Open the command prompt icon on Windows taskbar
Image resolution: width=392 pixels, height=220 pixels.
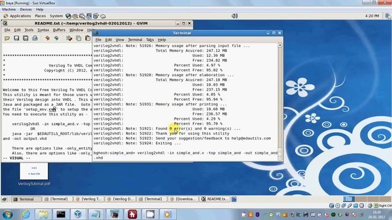pos(61,215)
